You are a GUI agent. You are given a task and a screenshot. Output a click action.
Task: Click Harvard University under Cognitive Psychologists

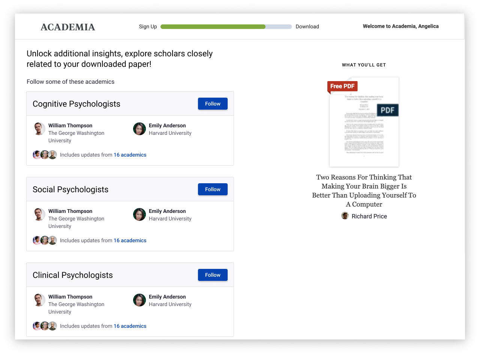(170, 133)
